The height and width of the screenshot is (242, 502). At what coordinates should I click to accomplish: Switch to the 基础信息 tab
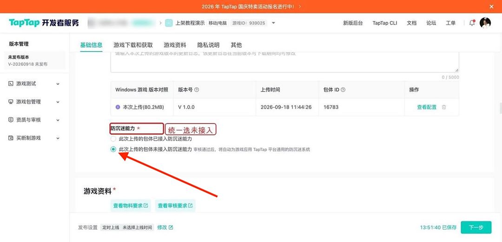tap(91, 45)
